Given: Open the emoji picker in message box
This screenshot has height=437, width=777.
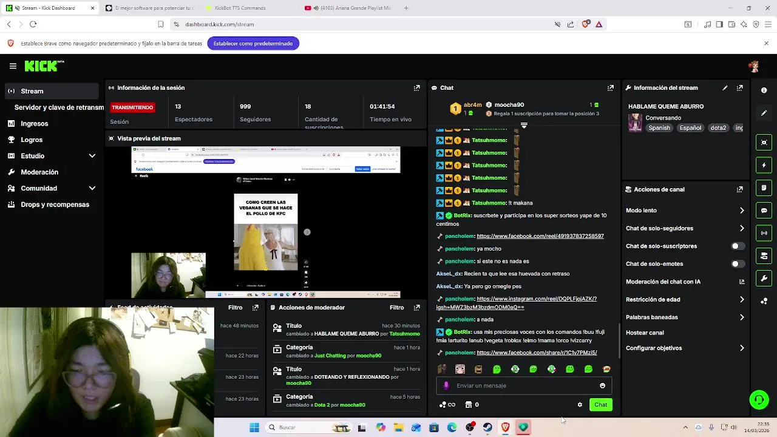Looking at the screenshot, I should pos(602,385).
